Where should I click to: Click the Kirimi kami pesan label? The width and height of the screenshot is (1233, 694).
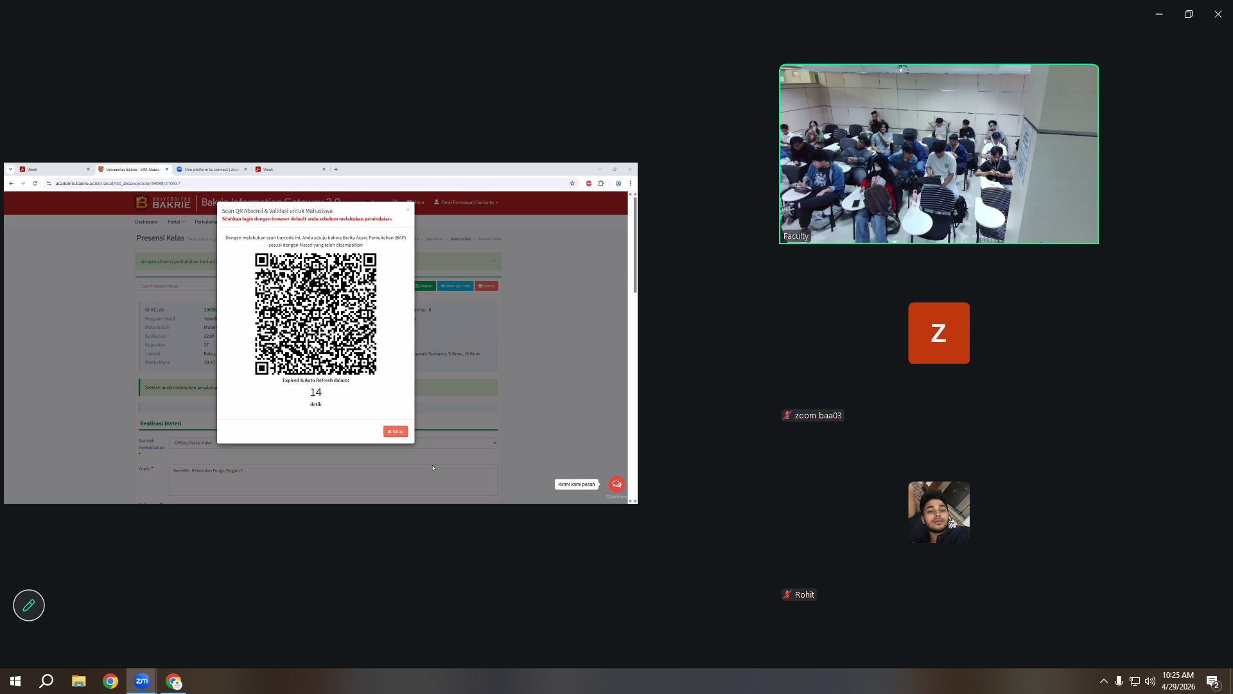click(x=577, y=485)
